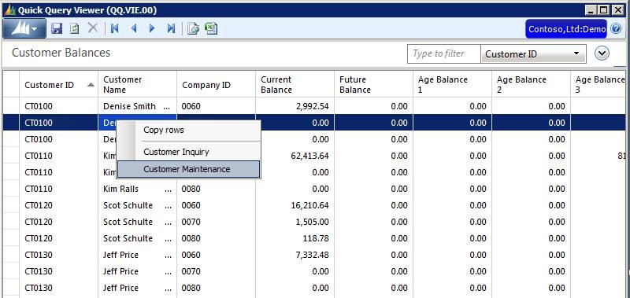Click the Export to Excel icon
Screen dimensions: 630x298
(x=211, y=28)
